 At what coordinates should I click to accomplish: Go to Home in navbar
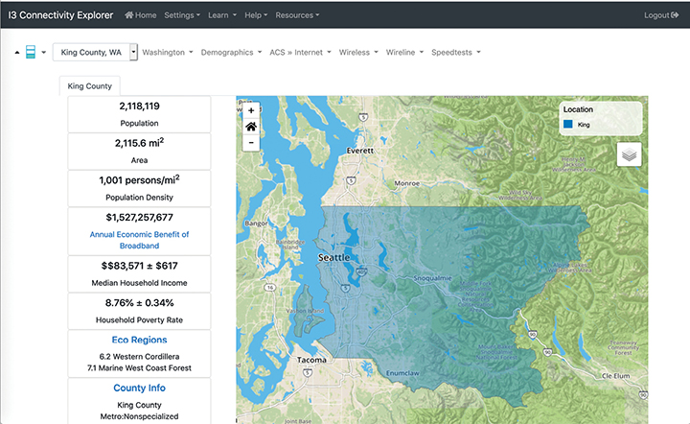click(x=141, y=15)
